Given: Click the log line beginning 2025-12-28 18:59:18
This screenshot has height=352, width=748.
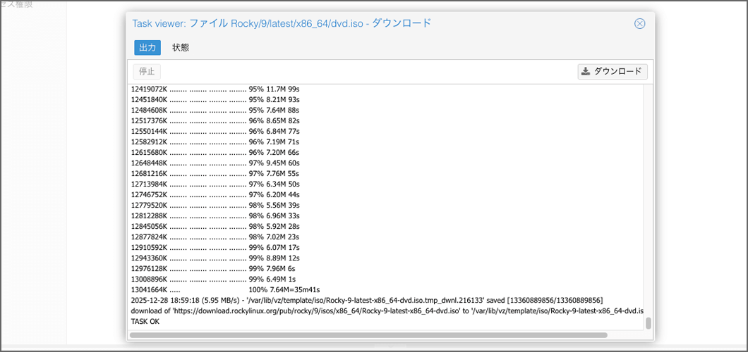Looking at the screenshot, I should [x=367, y=300].
